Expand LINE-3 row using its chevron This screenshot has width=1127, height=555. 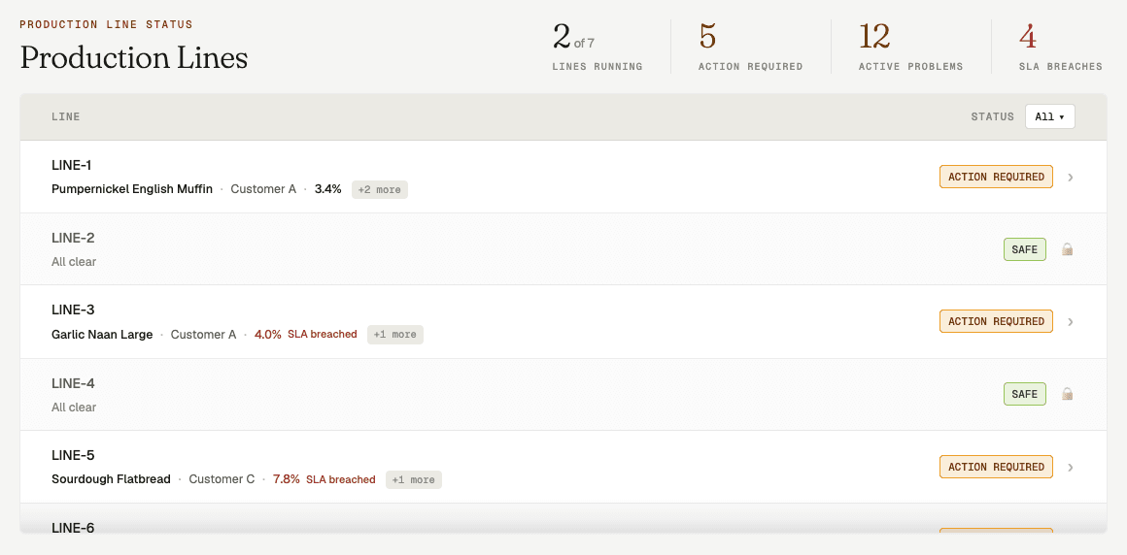[1071, 322]
